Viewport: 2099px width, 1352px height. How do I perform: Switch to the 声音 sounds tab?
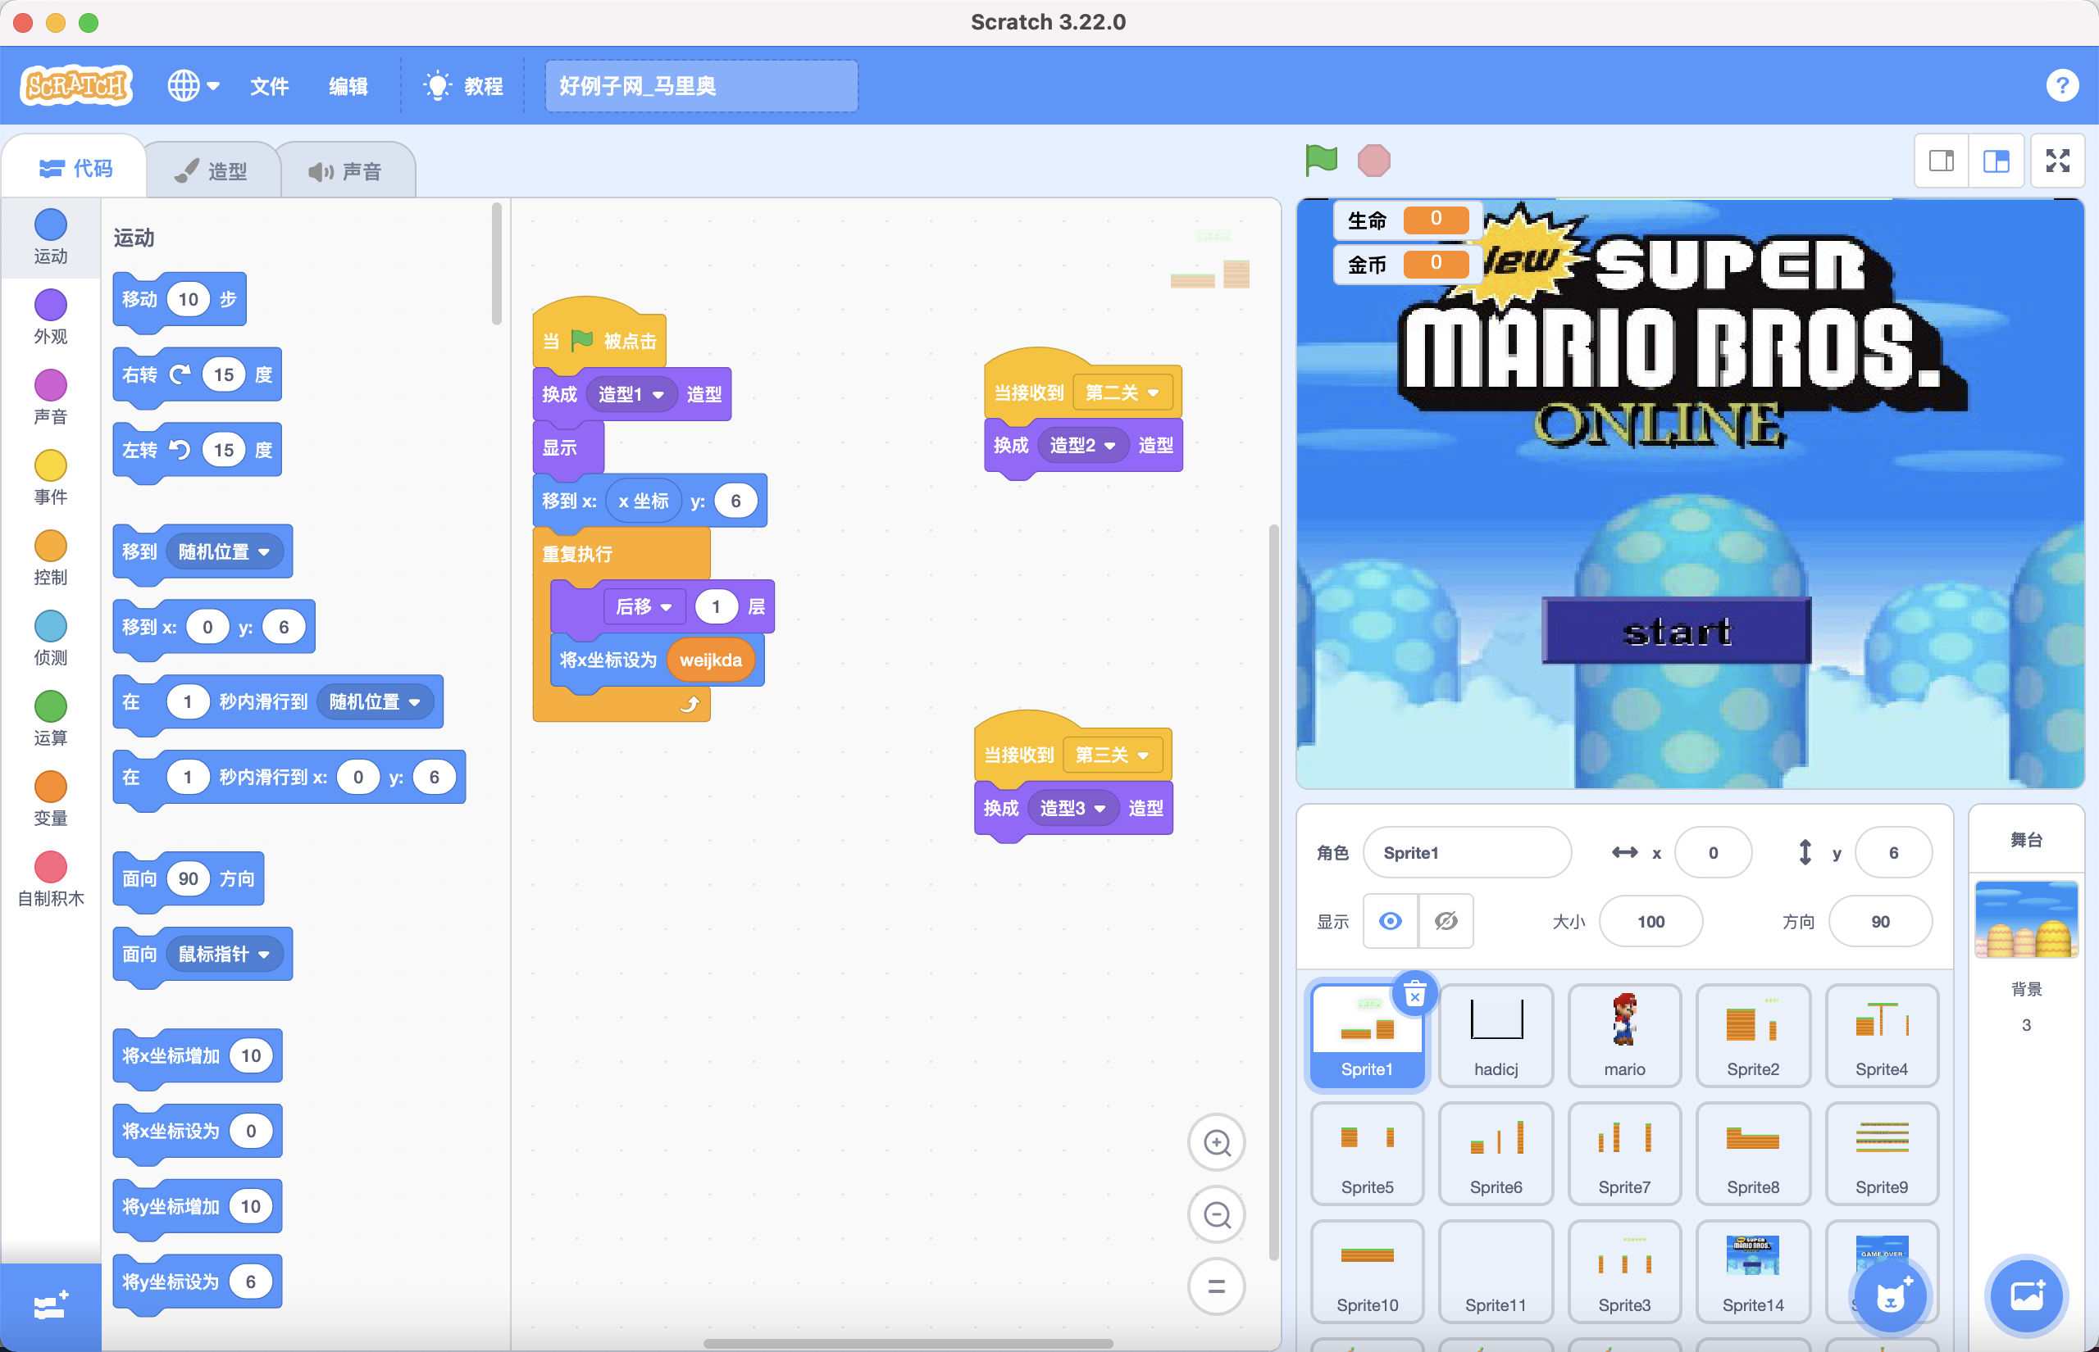pos(346,170)
